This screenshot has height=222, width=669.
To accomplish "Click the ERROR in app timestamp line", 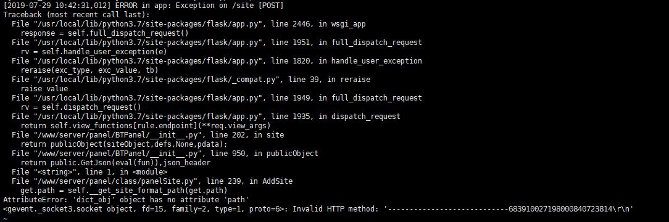I will coord(143,5).
